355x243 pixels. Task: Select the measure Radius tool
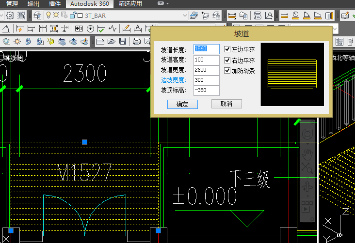click(295, 15)
